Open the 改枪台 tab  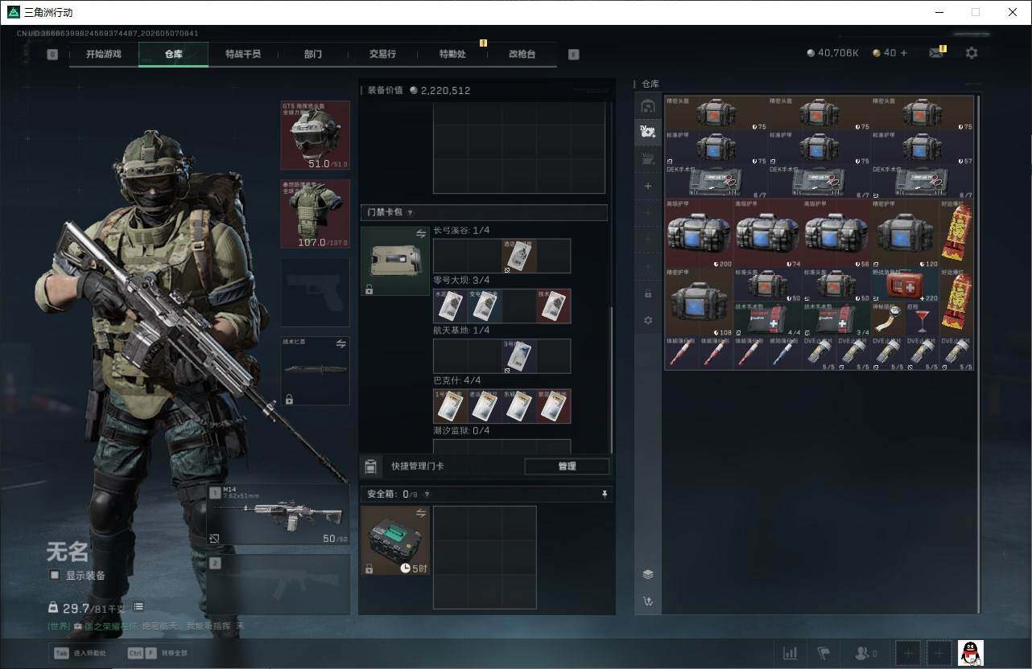[522, 55]
